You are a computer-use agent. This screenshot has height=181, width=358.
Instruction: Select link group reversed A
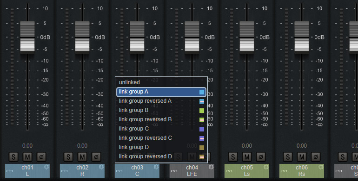[161, 101]
